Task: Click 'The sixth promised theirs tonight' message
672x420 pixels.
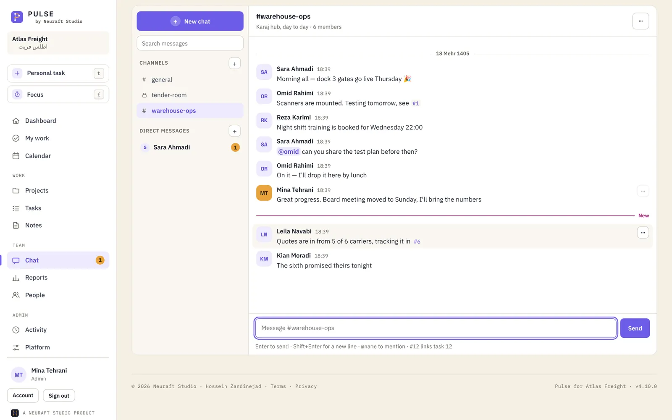Action: (324, 265)
